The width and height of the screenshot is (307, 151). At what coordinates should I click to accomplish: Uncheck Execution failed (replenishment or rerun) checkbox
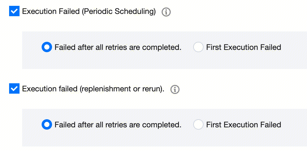[14, 89]
